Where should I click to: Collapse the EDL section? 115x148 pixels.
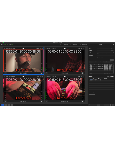[x=89, y=60]
